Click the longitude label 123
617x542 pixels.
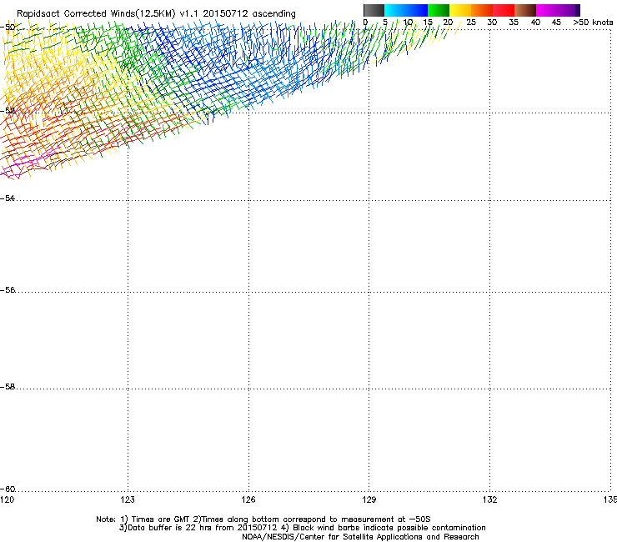click(128, 499)
